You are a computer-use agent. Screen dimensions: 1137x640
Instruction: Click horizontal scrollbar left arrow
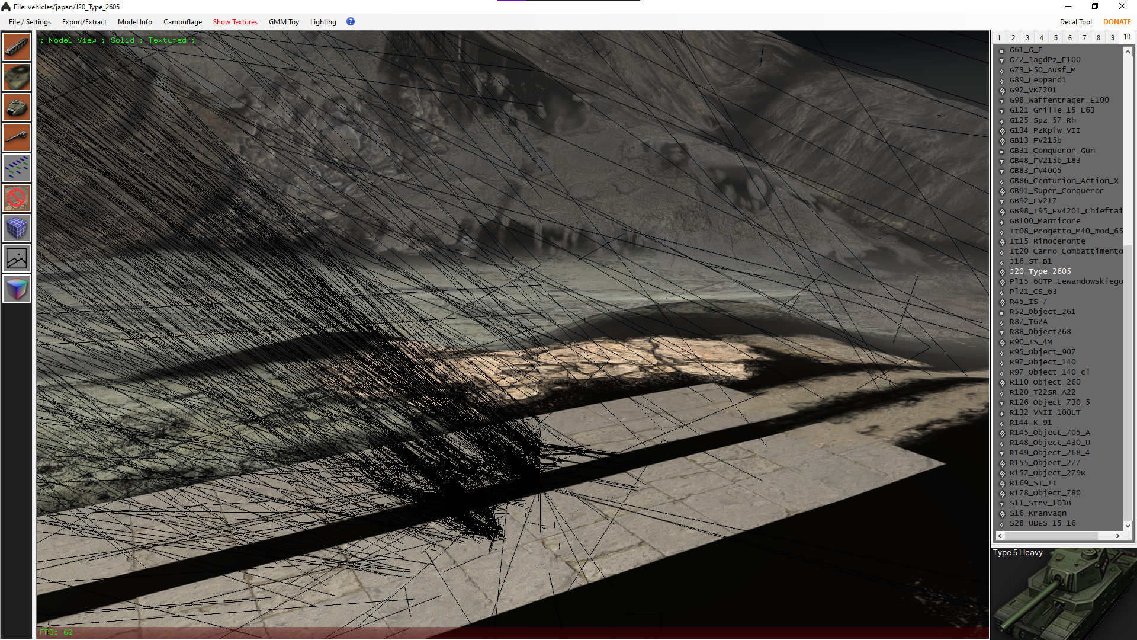coord(1000,536)
